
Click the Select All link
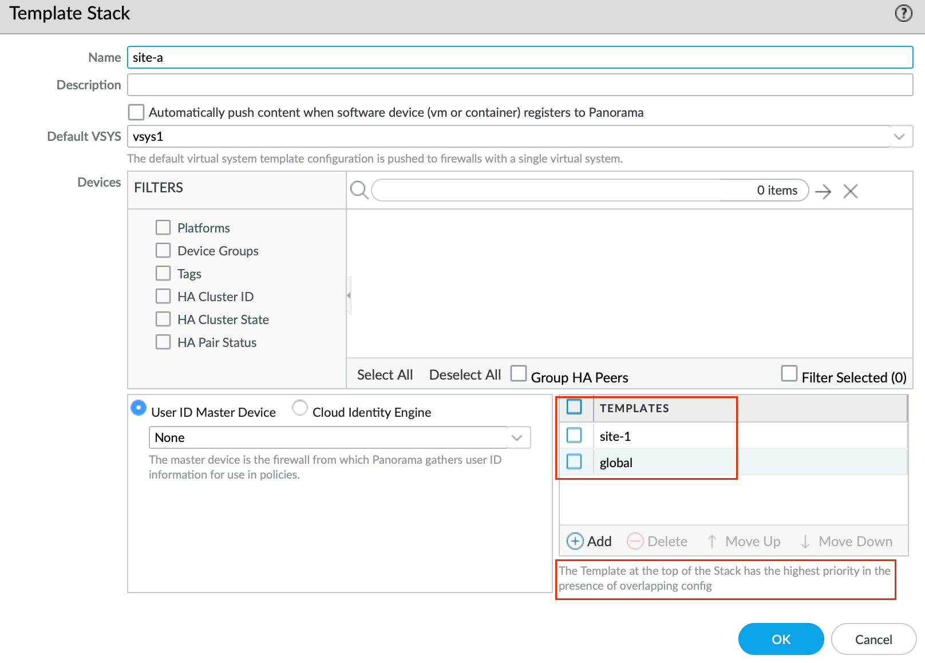click(x=385, y=375)
